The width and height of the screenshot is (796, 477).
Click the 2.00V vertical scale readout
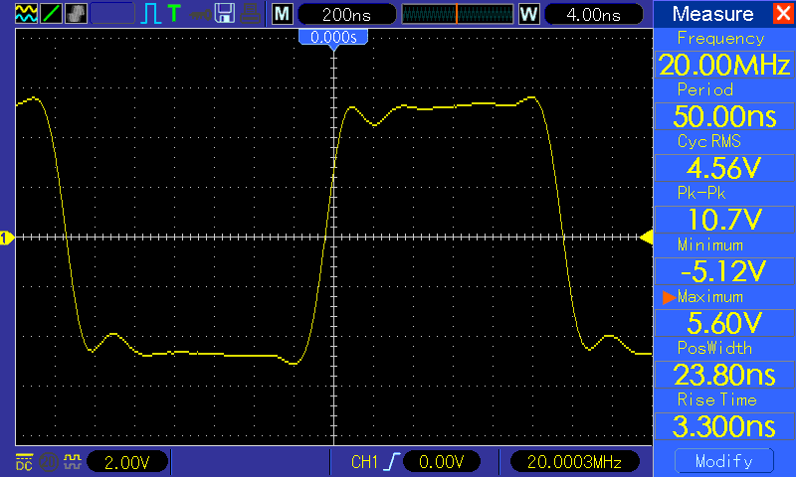click(127, 462)
